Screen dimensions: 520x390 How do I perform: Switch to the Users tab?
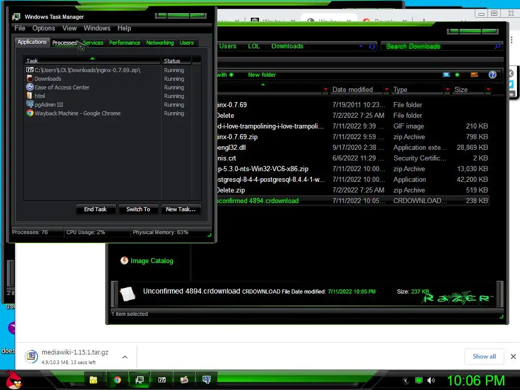pos(187,43)
